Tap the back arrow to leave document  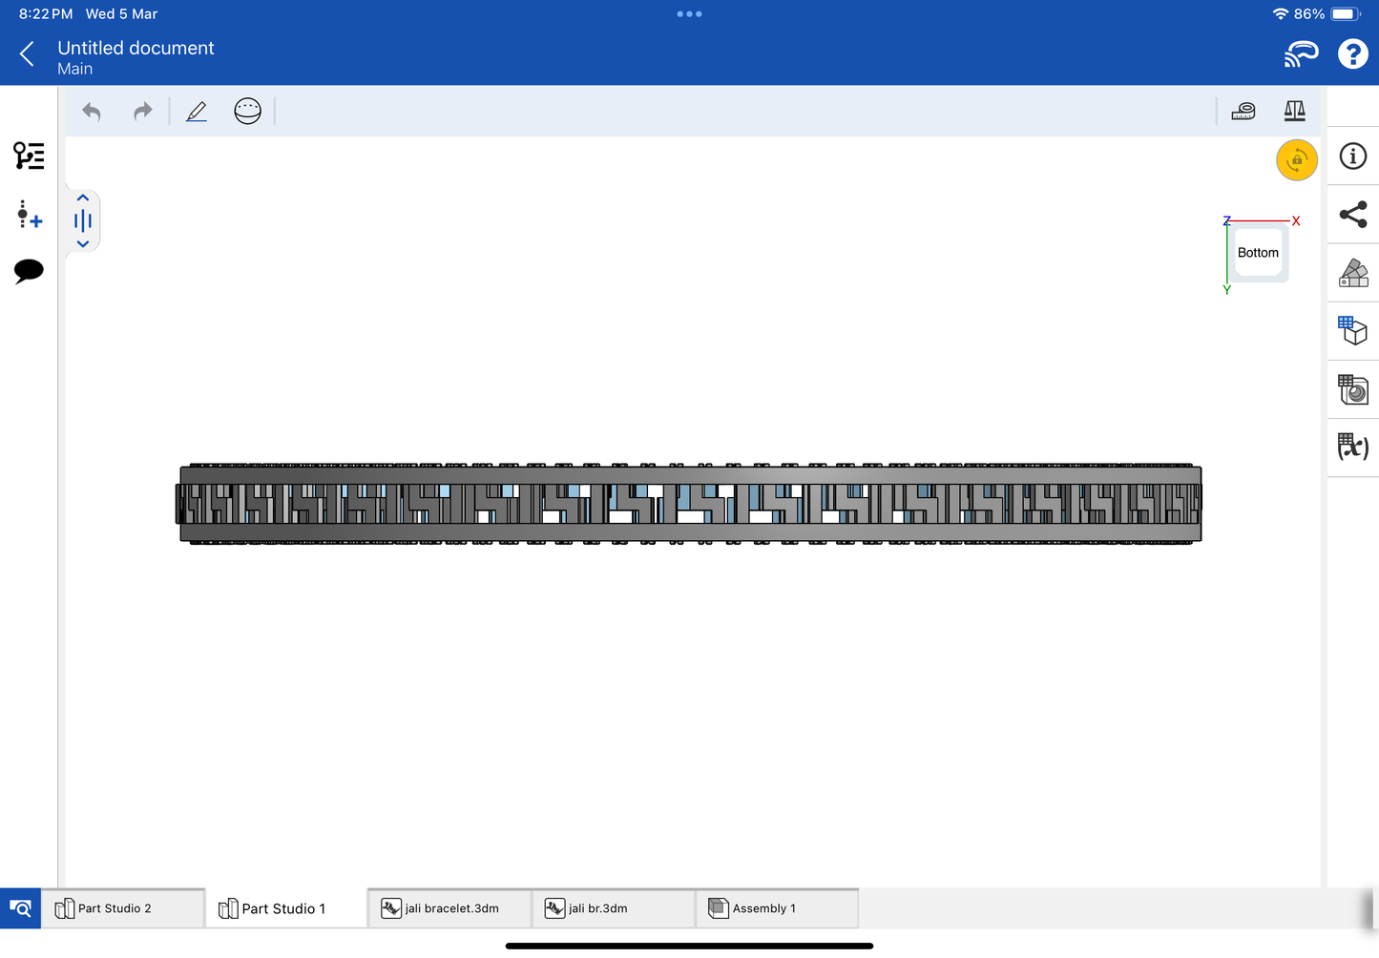pos(28,54)
